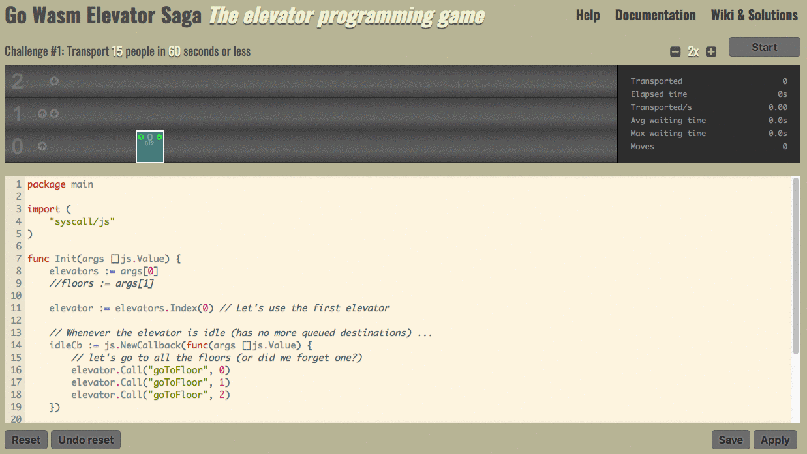Increase time scale with plus icon

pos(711,51)
